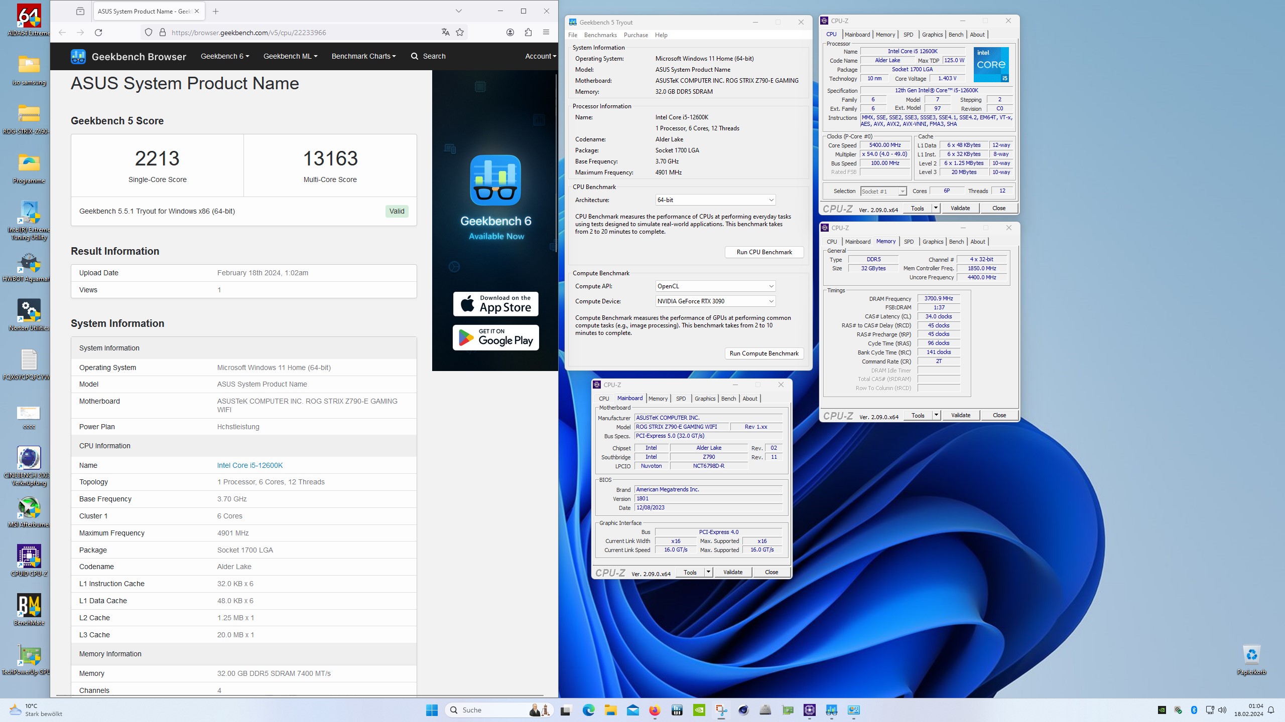Open Norton Utilities desktop icon

[29, 315]
